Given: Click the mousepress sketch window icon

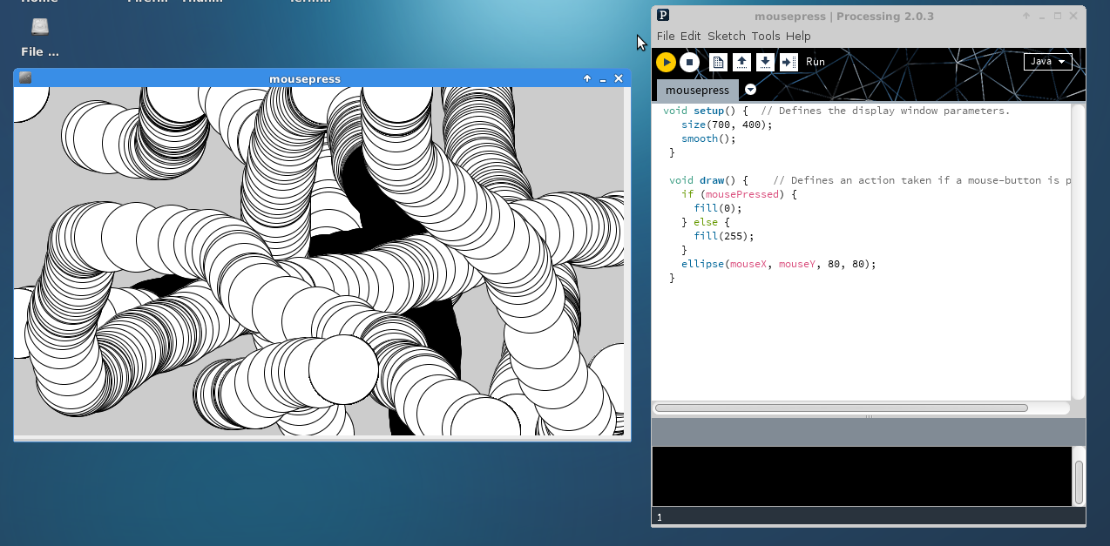Looking at the screenshot, I should [25, 78].
